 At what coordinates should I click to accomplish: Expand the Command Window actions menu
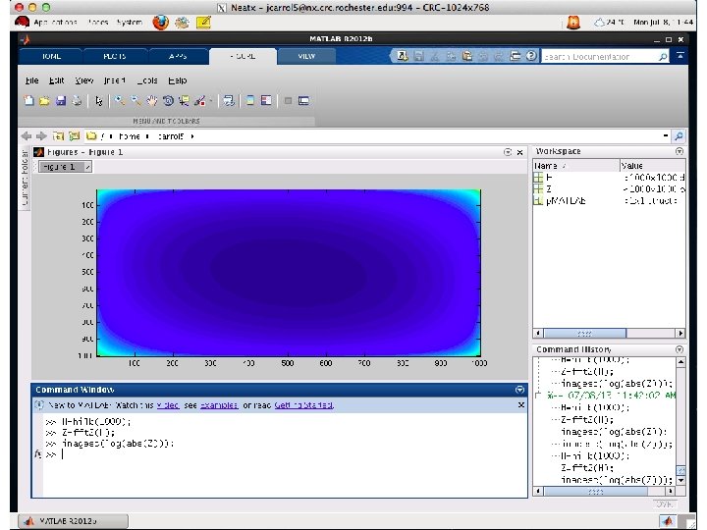point(520,390)
